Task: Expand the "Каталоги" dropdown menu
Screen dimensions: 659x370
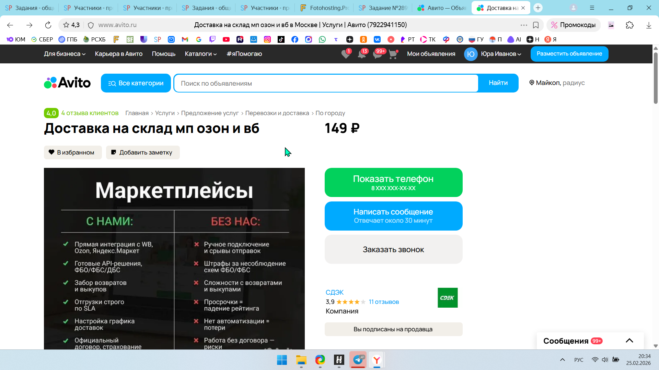Action: (200, 54)
